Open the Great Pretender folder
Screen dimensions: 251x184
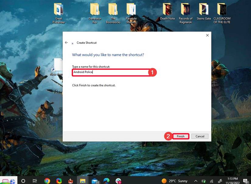[58, 9]
